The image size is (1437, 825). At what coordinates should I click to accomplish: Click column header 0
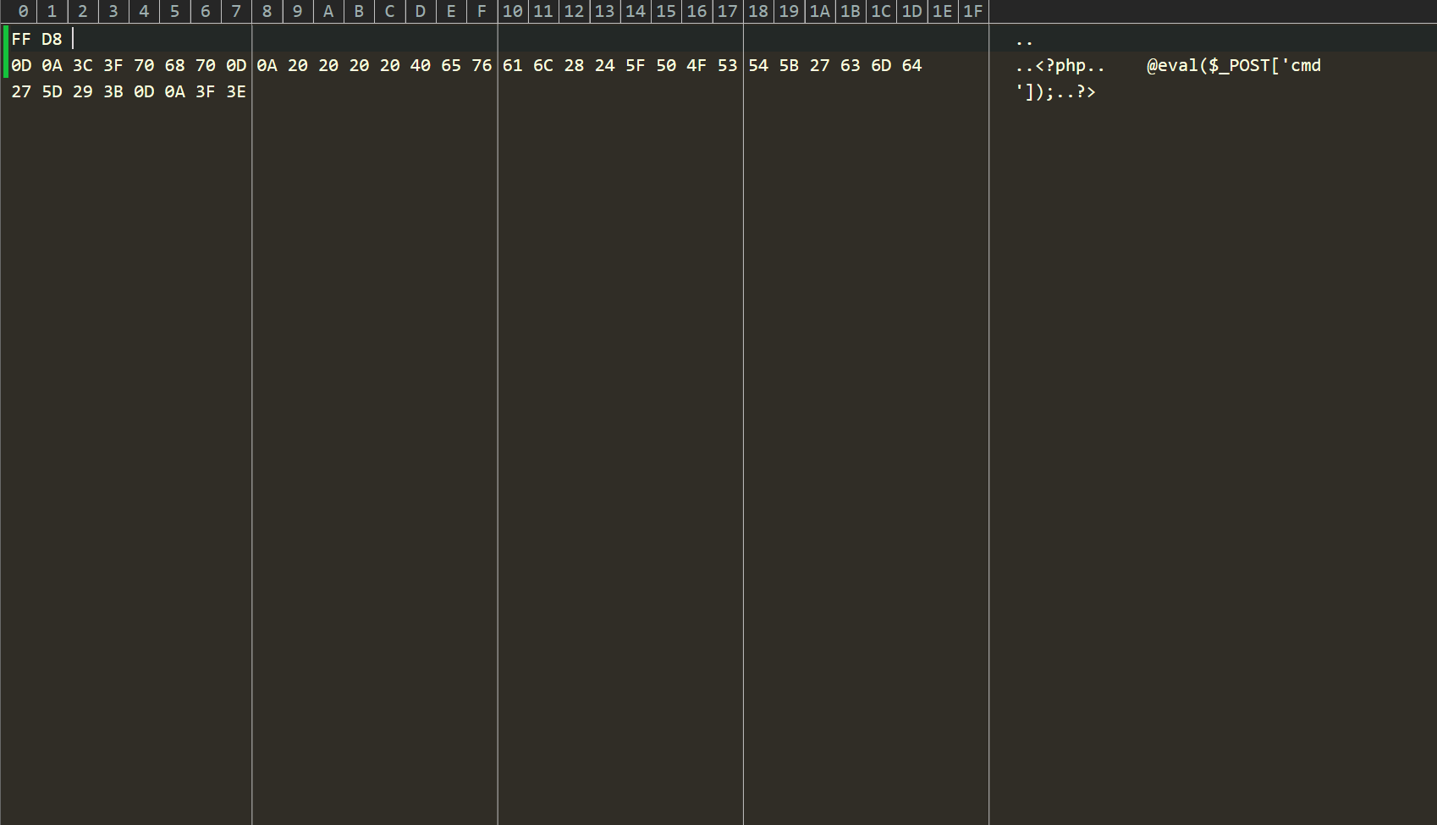(23, 11)
